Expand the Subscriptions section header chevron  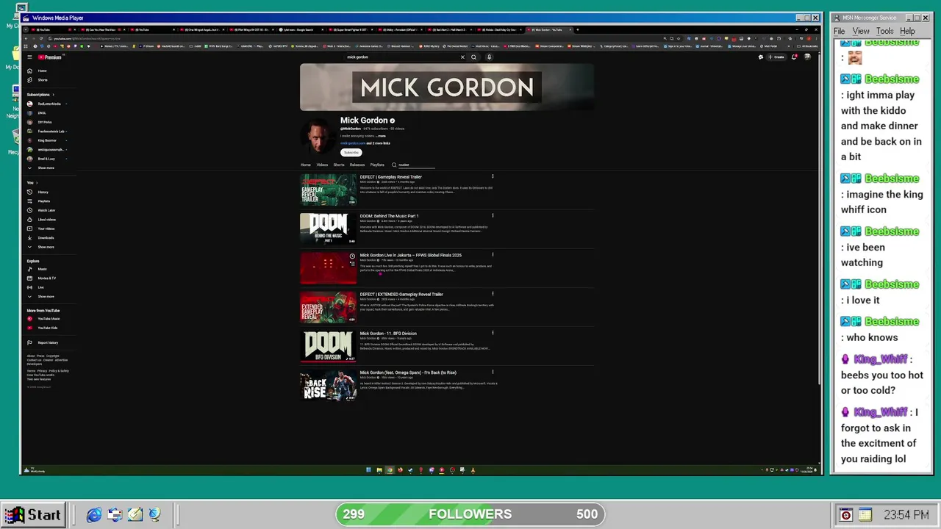click(x=53, y=95)
